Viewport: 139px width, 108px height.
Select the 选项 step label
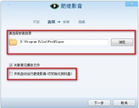pyautogui.click(x=51, y=22)
